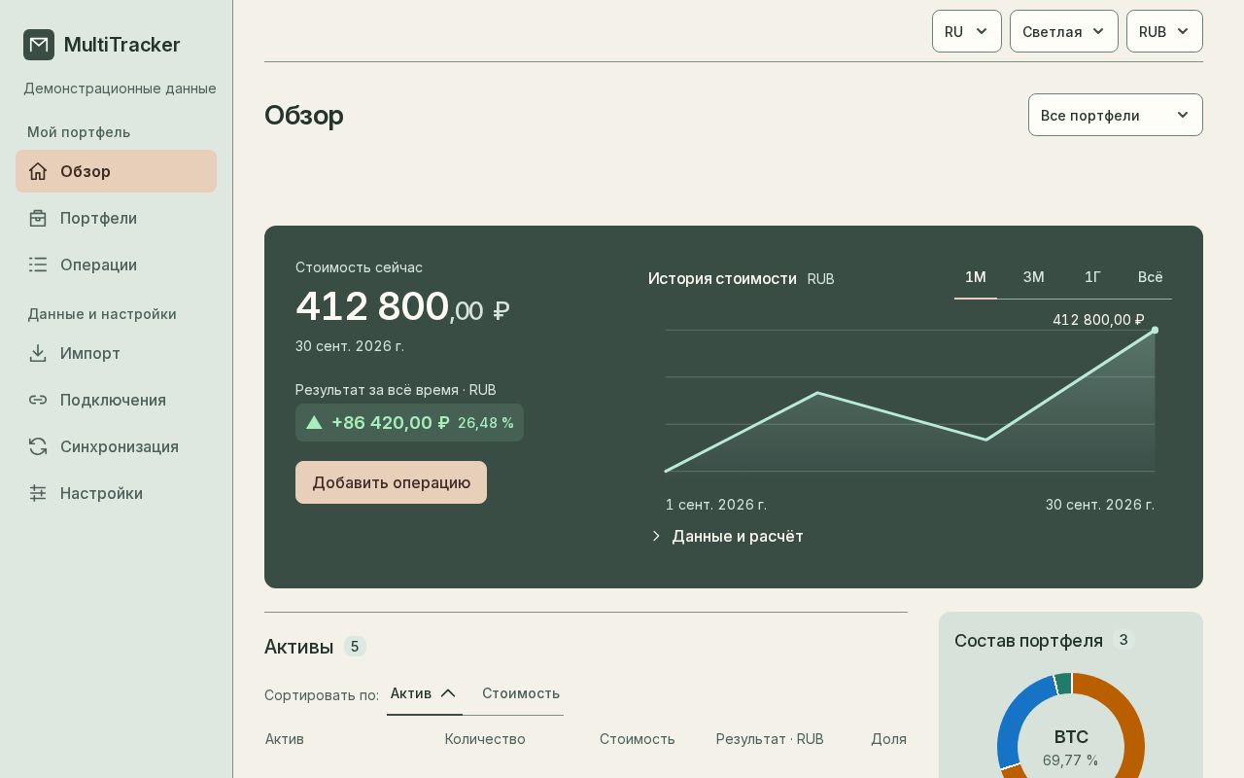1244x778 pixels.
Task: Click the Результат · RUB column header
Action: [770, 739]
